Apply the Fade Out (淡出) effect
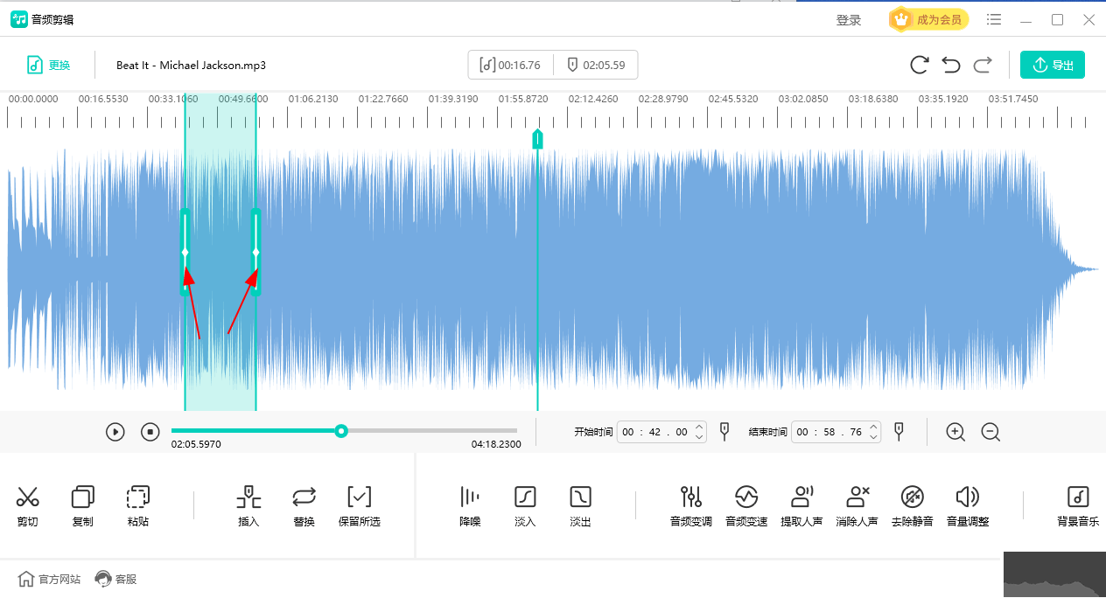 click(581, 498)
